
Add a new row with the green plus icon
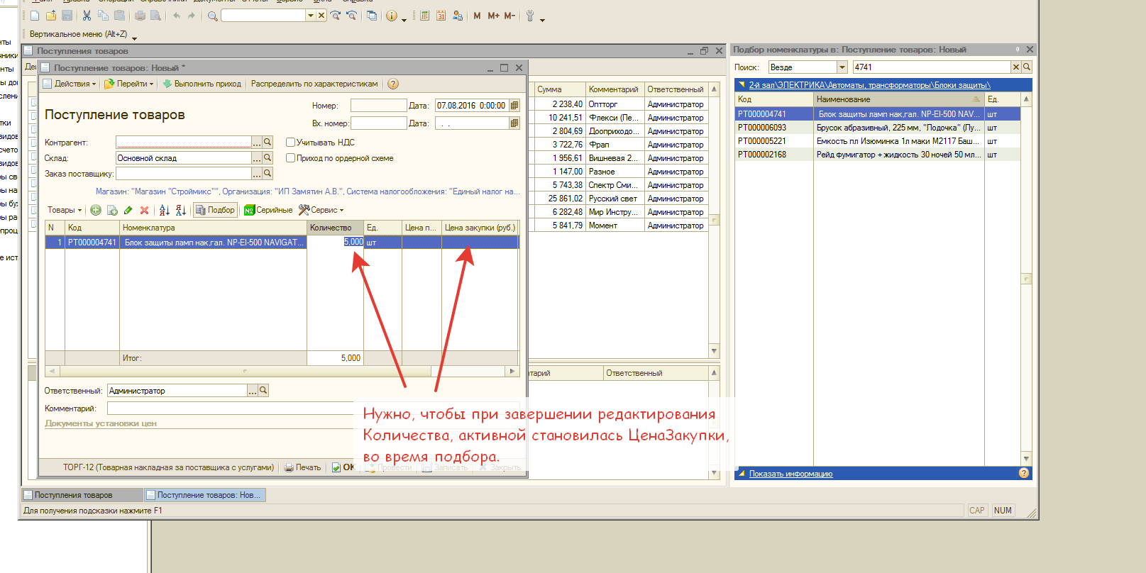(96, 210)
